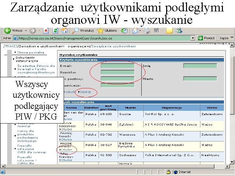The image size is (235, 176).
Task: Open the Mail icon dropdown arrow
Action: pyautogui.click(x=140, y=31)
